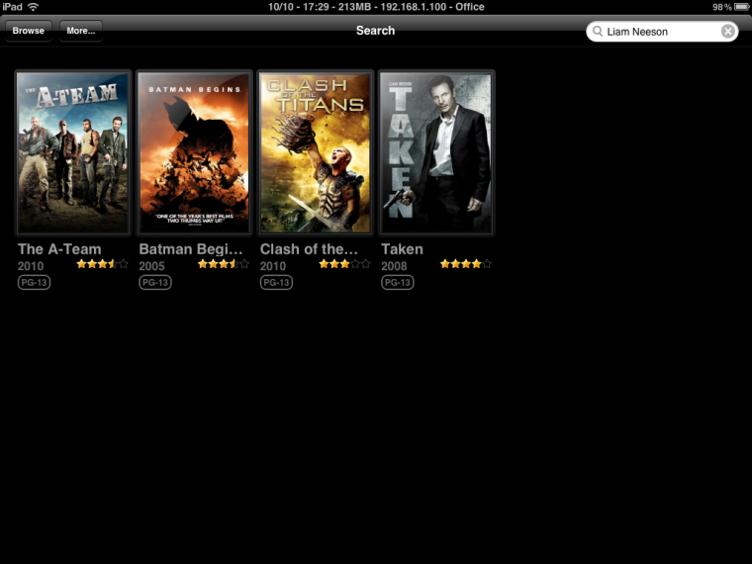Select the title text 'Clash of the…'
Image resolution: width=752 pixels, height=564 pixels.
(309, 249)
